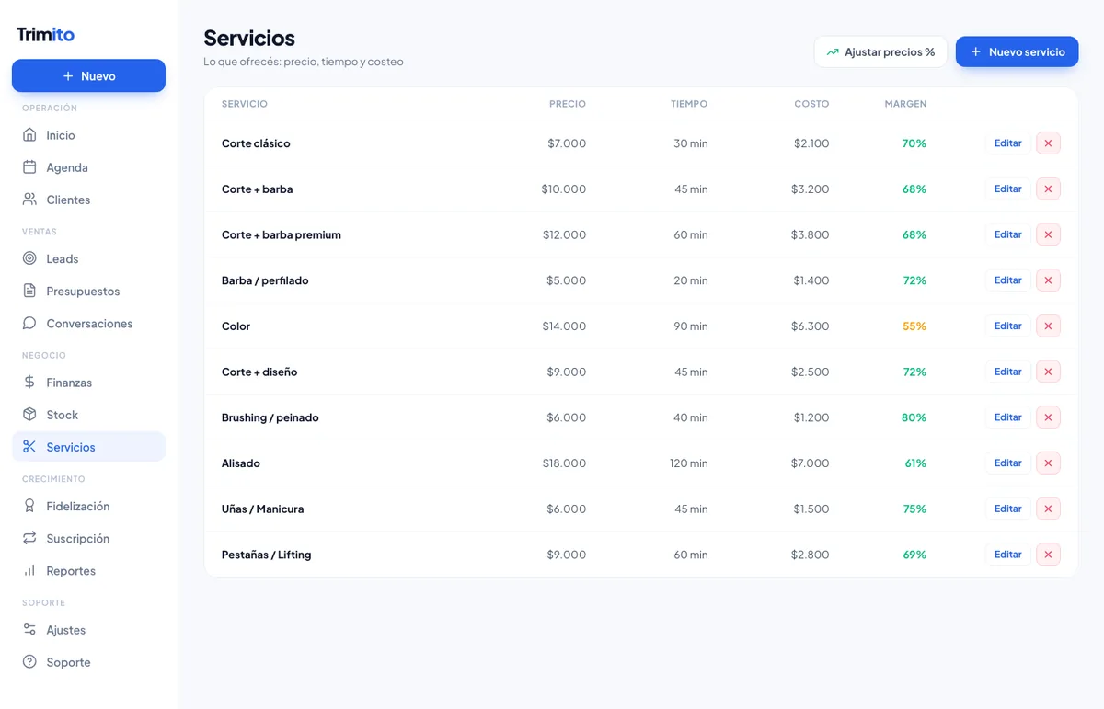The height and width of the screenshot is (709, 1104).
Task: Delete the Color service row
Action: (x=1048, y=326)
